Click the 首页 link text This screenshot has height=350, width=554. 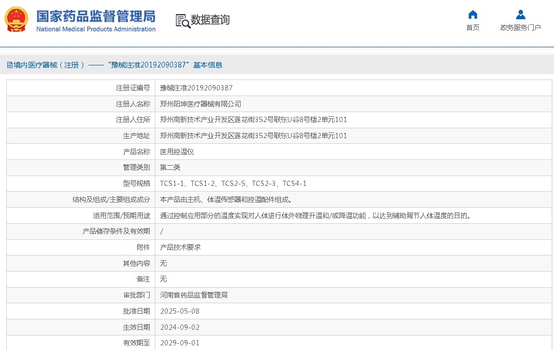(473, 28)
